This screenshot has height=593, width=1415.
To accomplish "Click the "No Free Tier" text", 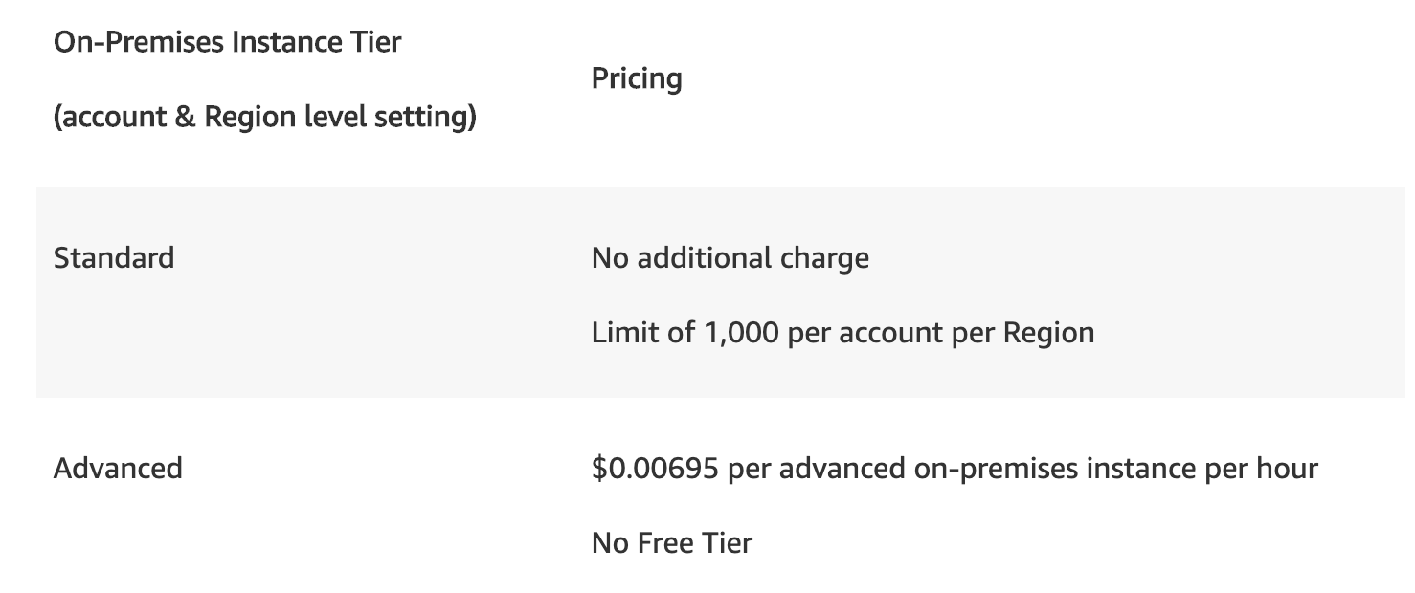I will click(672, 543).
